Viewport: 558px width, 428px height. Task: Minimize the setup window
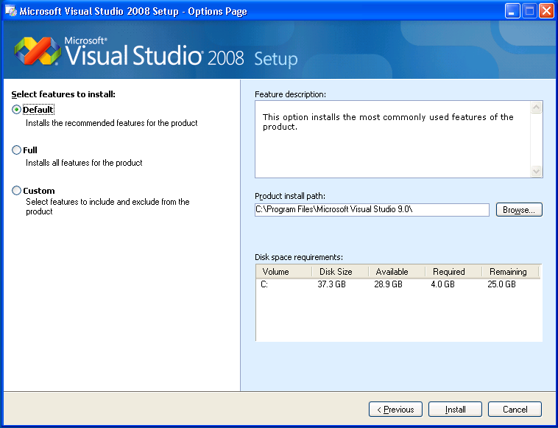512,11
